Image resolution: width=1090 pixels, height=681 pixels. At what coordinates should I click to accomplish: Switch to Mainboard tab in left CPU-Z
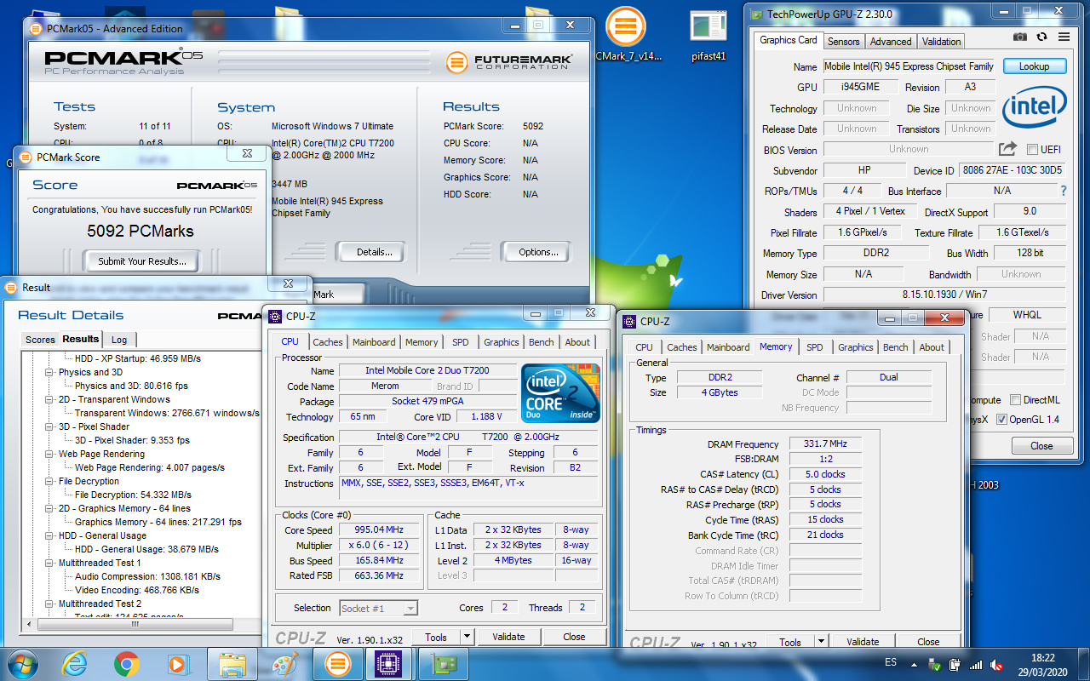pyautogui.click(x=374, y=342)
